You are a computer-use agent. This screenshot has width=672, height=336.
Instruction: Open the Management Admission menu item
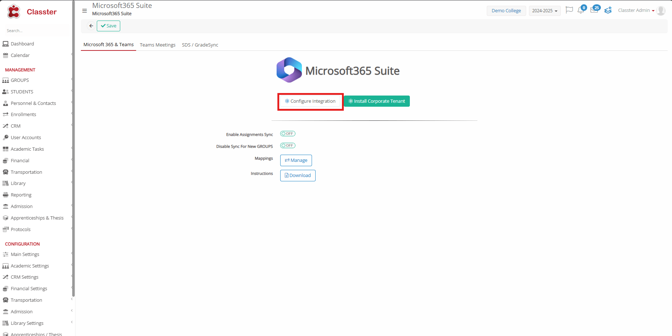(x=22, y=207)
